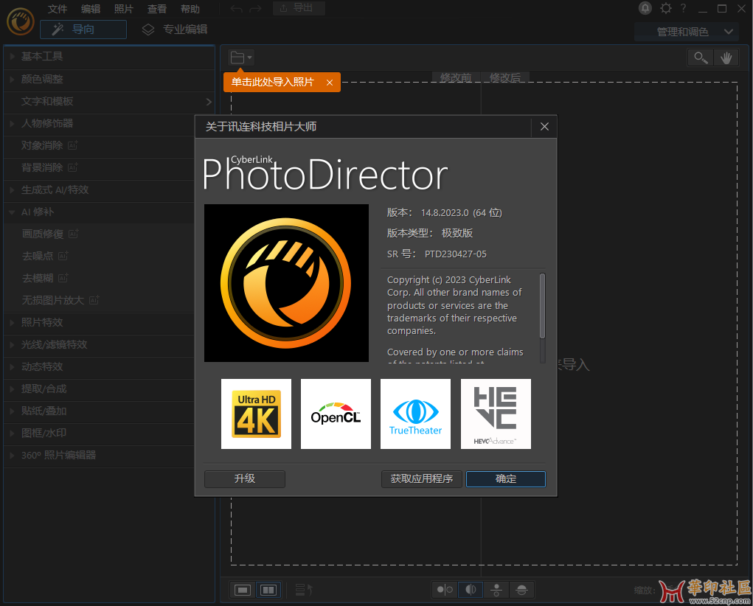This screenshot has width=753, height=606.
Task: Switch to the 专业编辑 tab
Action: point(176,29)
